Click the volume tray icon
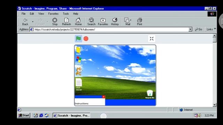Viewport: 223px width, 125px height. pyautogui.click(x=199, y=116)
